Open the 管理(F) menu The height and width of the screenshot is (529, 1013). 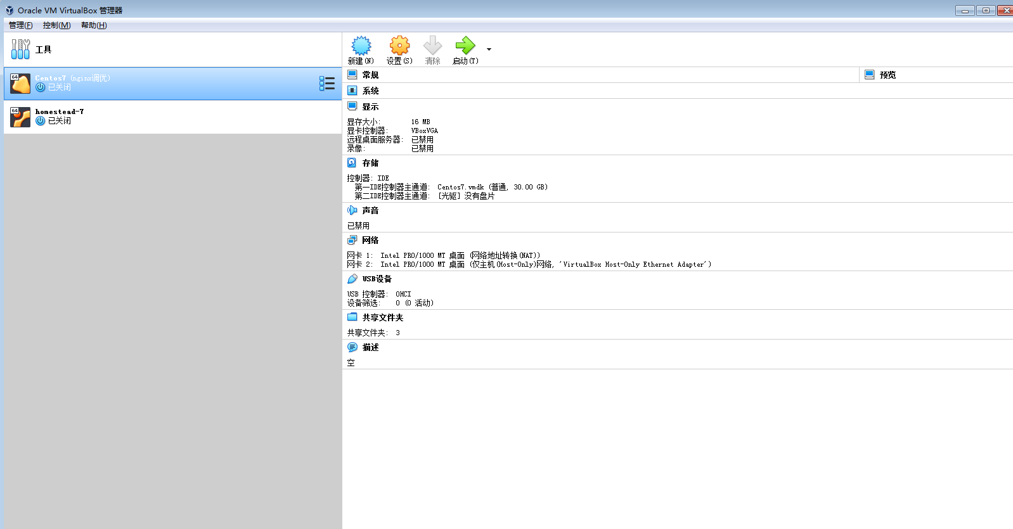coord(20,25)
